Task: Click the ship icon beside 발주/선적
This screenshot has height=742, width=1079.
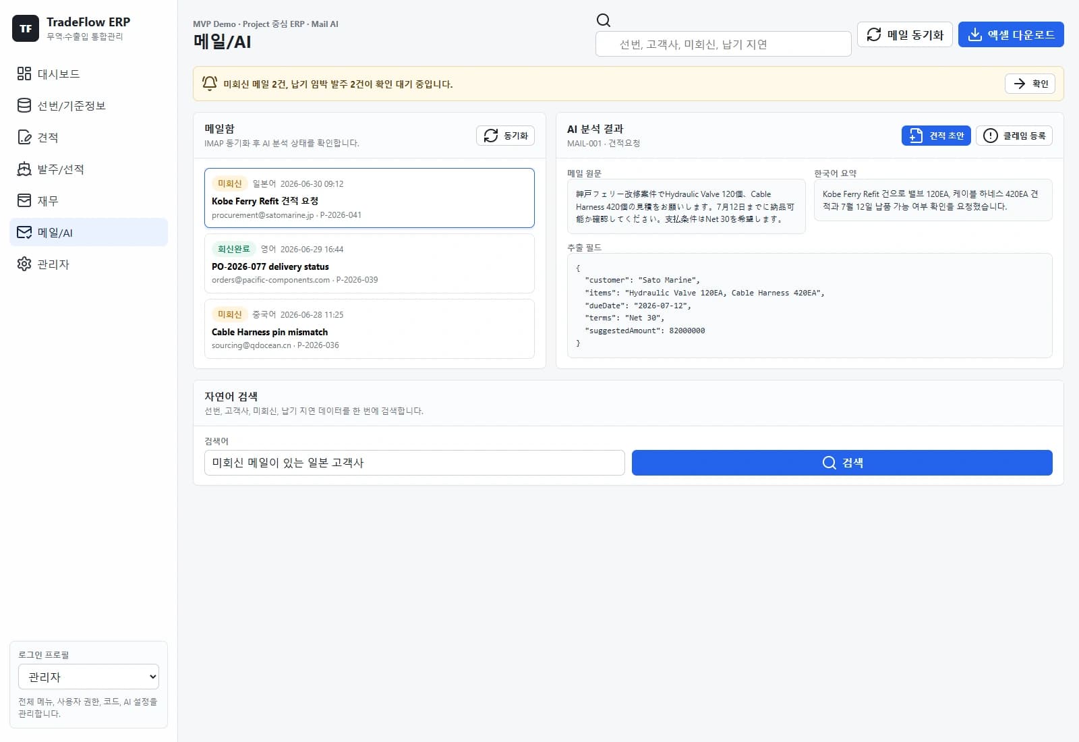Action: 24,169
